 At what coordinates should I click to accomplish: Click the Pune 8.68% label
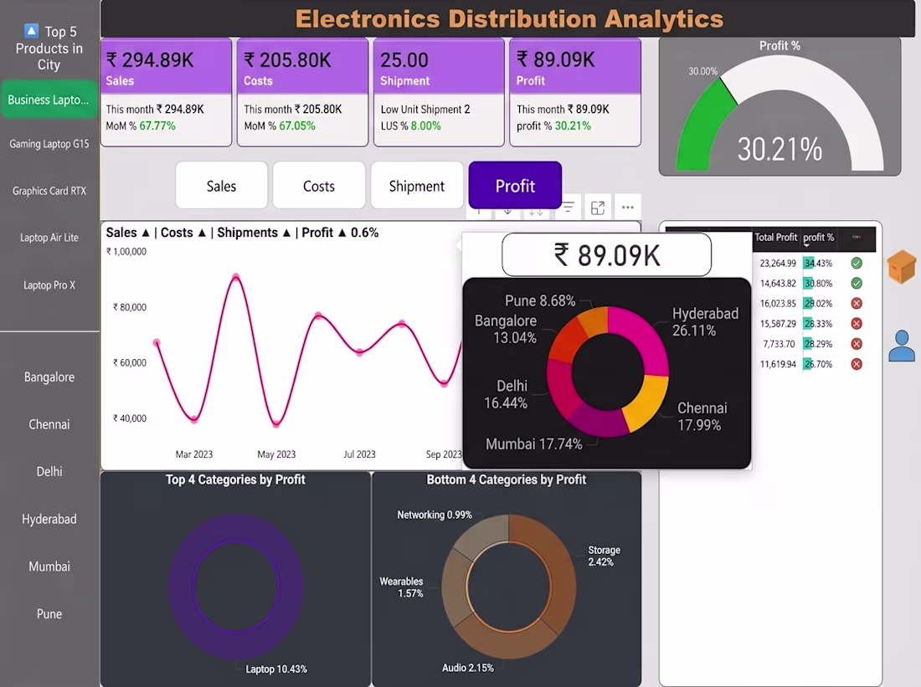(x=540, y=300)
